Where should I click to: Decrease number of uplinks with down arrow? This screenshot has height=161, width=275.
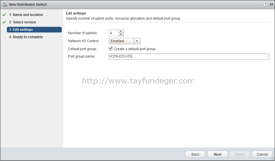point(121,34)
